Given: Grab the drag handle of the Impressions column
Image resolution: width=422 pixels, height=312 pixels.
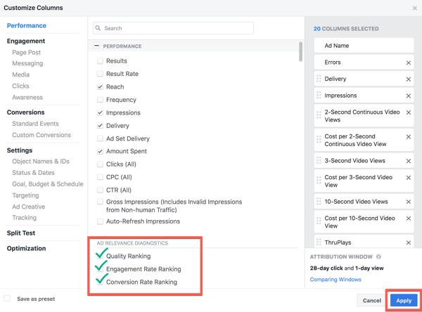Looking at the screenshot, I should 319,95.
